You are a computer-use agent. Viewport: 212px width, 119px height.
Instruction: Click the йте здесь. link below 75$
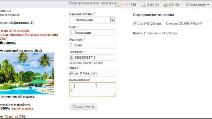[x=8, y=43]
